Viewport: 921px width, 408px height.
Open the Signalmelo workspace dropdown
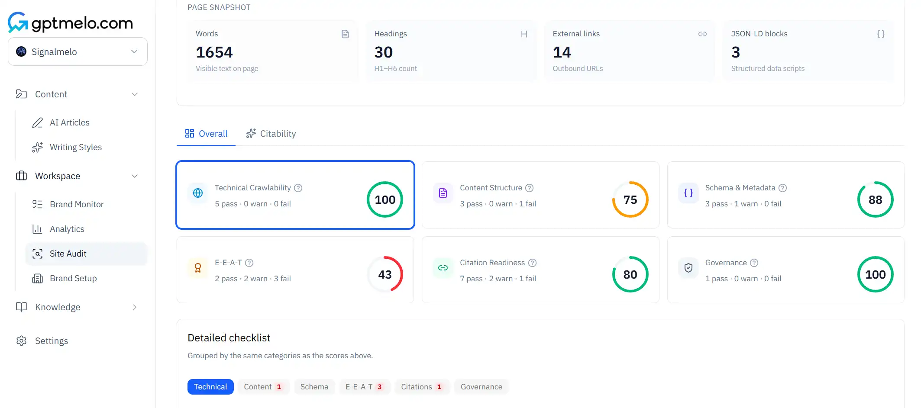tap(78, 51)
